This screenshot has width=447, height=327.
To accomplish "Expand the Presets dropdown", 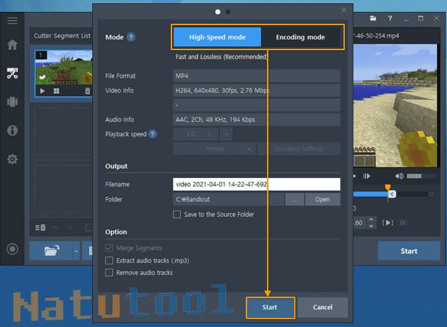I will coord(214,149).
